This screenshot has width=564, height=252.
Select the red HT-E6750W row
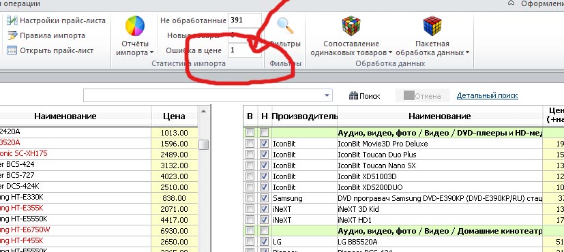tap(75, 230)
